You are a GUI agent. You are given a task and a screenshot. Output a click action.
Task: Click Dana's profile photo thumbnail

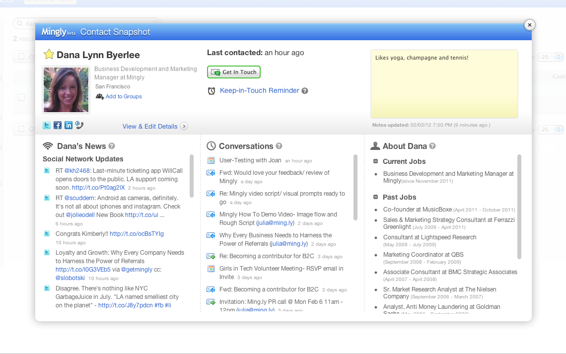(x=66, y=90)
